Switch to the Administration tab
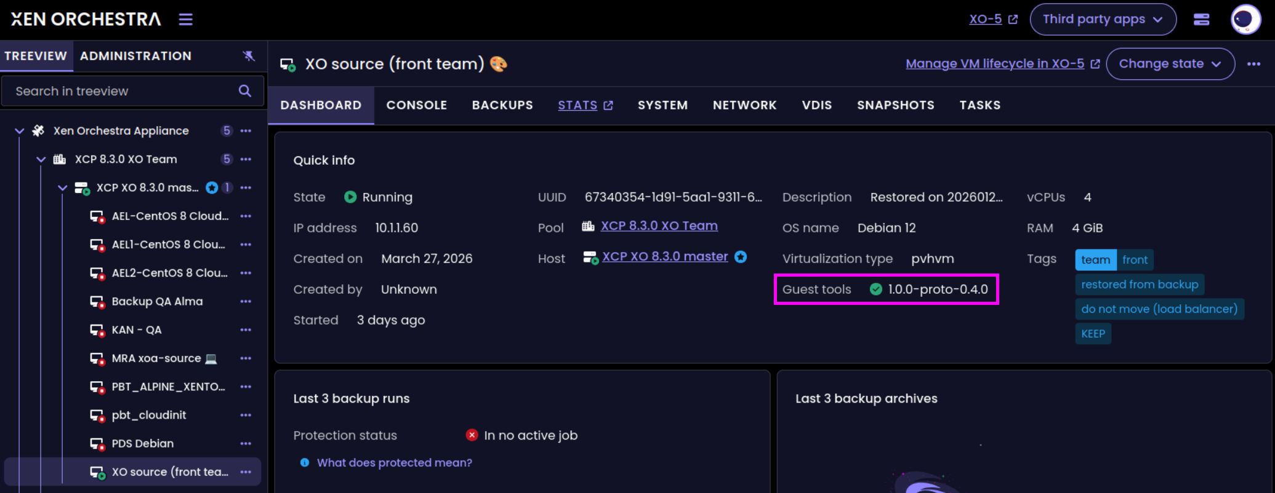Viewport: 1275px width, 493px height. coord(135,56)
